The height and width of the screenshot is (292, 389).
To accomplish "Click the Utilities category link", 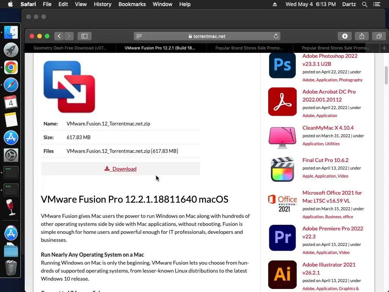I will tap(332, 144).
